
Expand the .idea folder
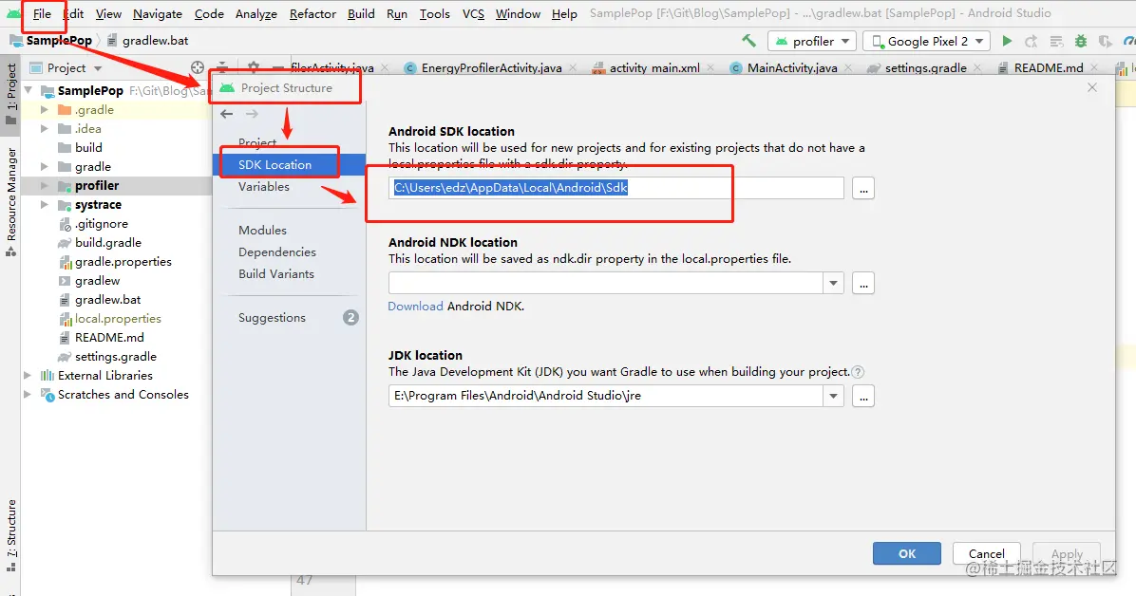(45, 129)
